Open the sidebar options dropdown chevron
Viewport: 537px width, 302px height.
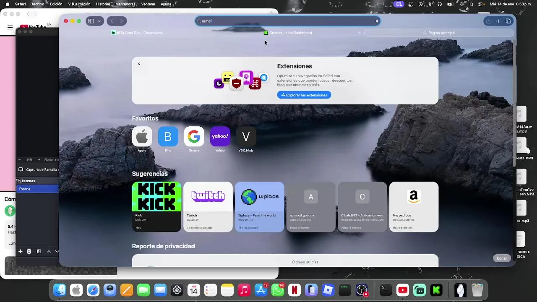(x=99, y=21)
